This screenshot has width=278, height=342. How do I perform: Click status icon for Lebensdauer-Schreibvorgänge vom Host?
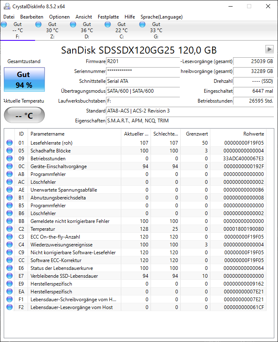[9, 299]
